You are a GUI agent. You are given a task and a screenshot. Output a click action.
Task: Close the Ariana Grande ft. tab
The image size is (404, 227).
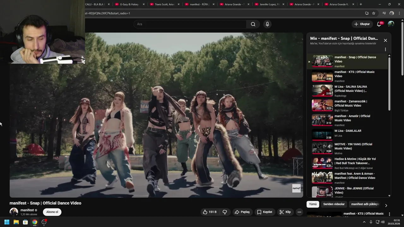click(x=353, y=4)
